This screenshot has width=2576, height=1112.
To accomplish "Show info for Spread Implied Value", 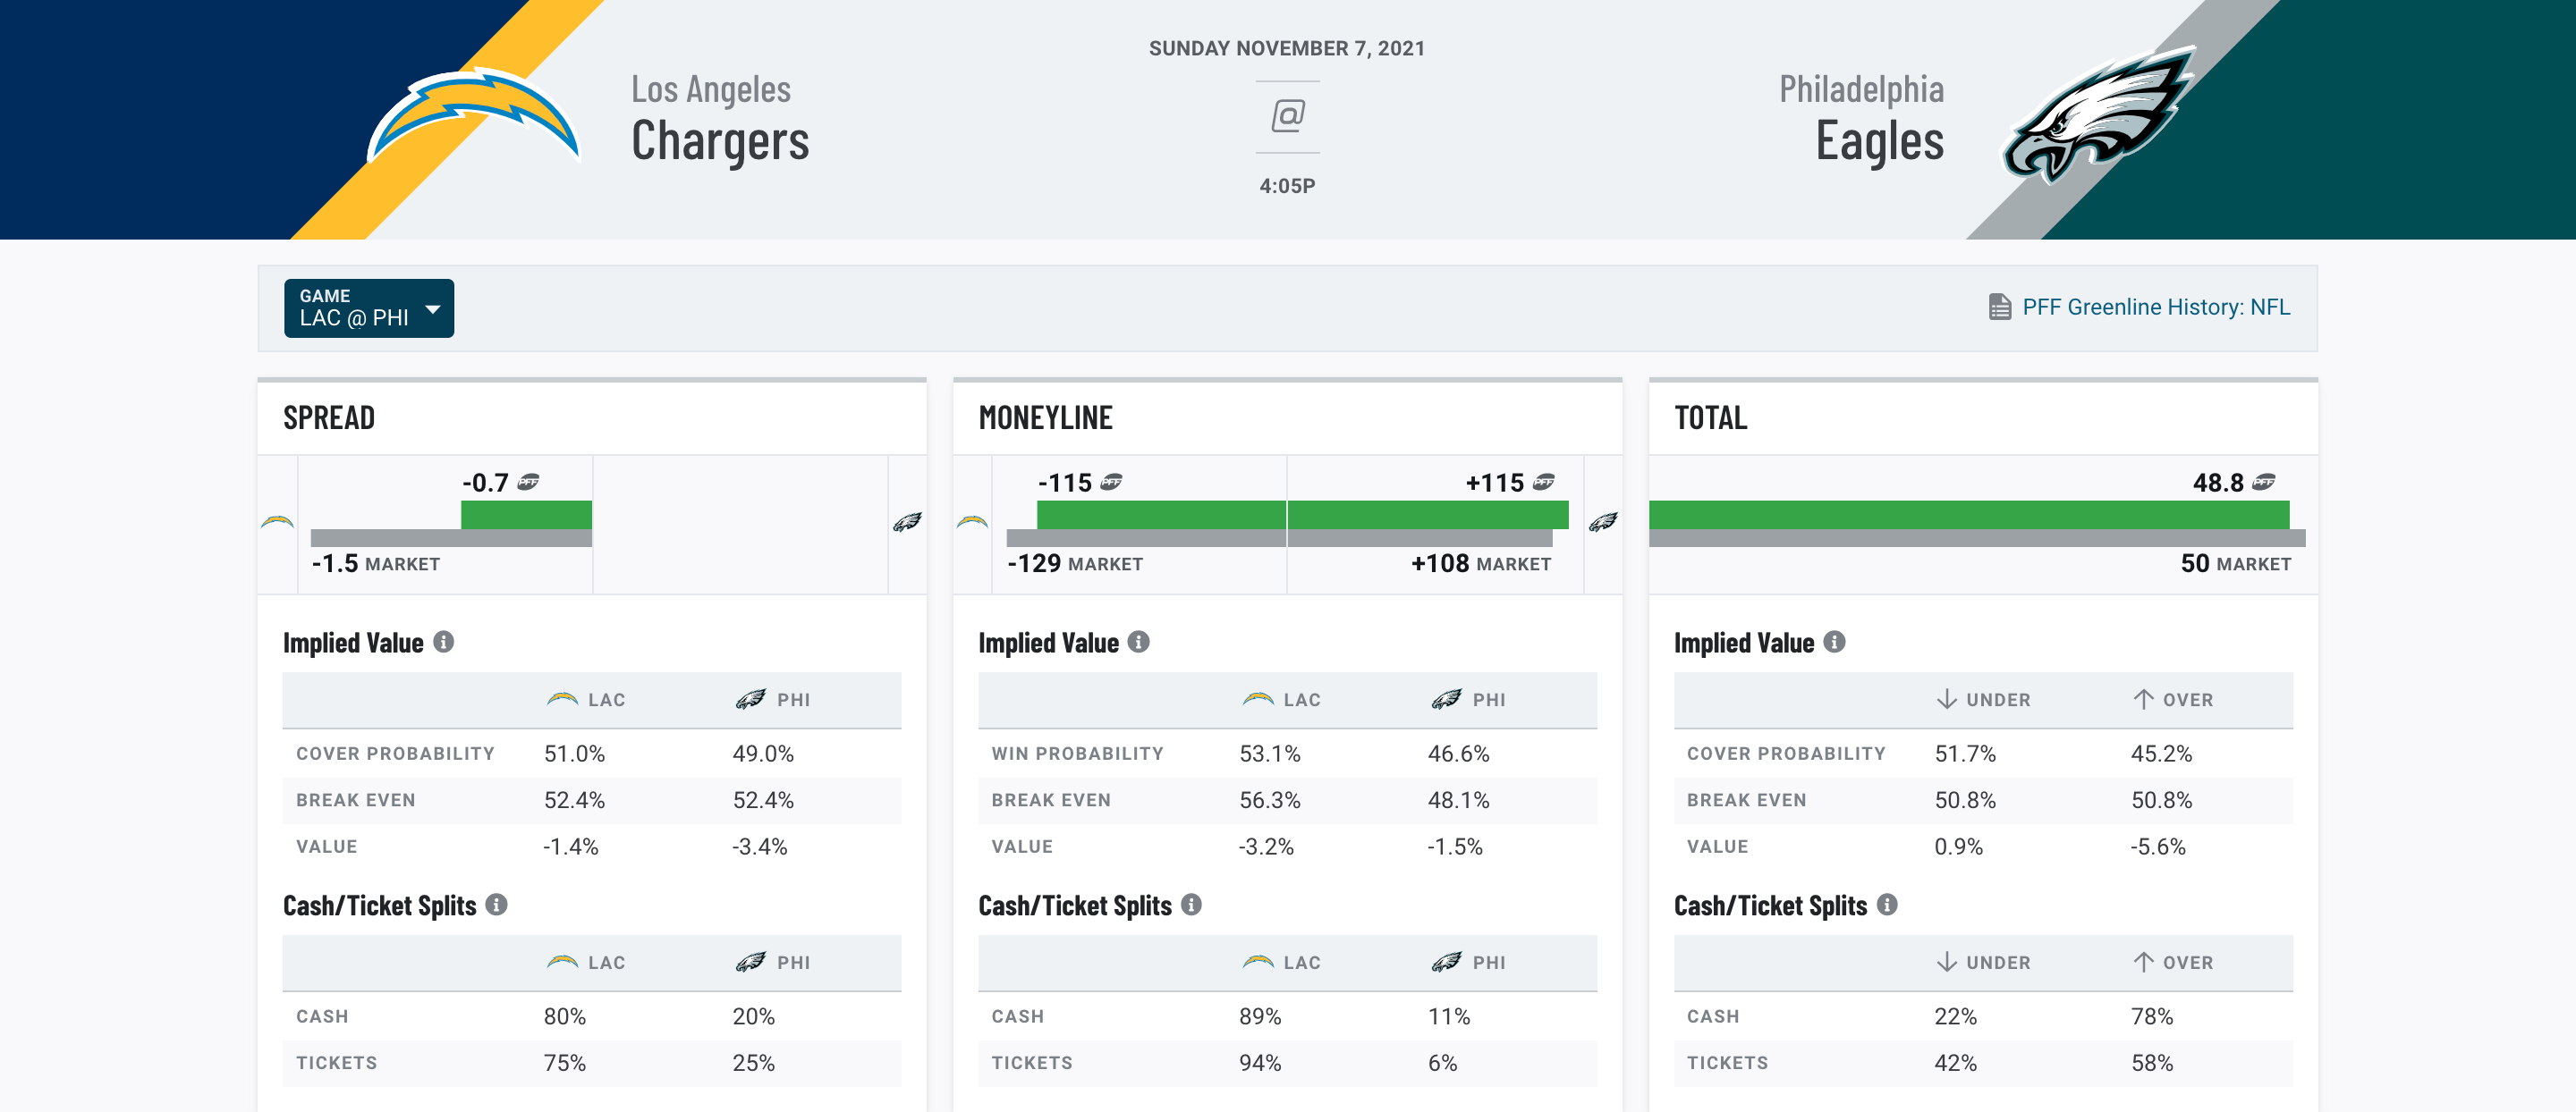I will click(x=444, y=643).
